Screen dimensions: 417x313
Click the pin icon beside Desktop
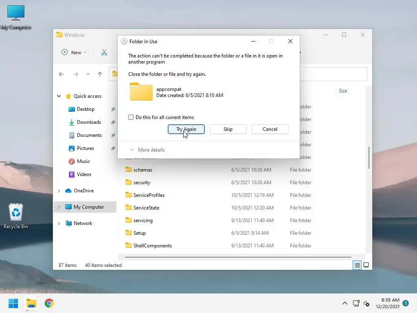pos(113,109)
